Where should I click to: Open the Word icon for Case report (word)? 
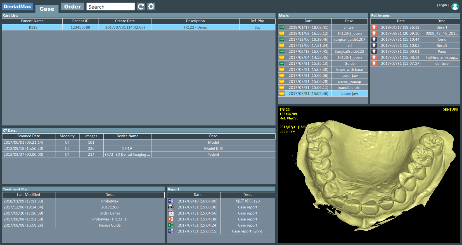[x=171, y=231]
